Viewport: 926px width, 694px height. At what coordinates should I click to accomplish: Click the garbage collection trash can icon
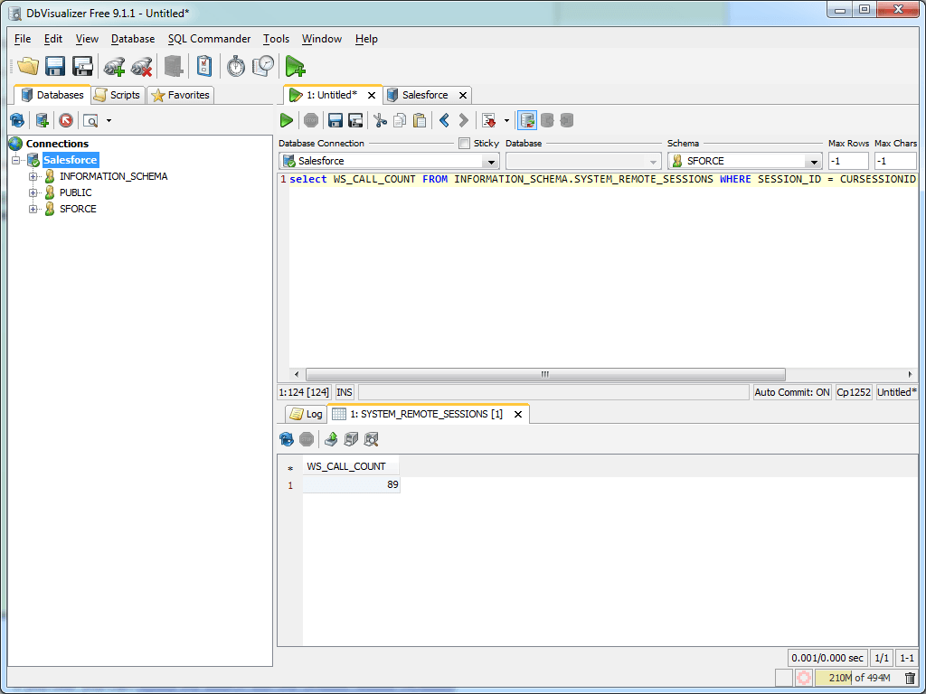tap(910, 678)
